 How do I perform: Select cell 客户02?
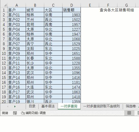17,20
